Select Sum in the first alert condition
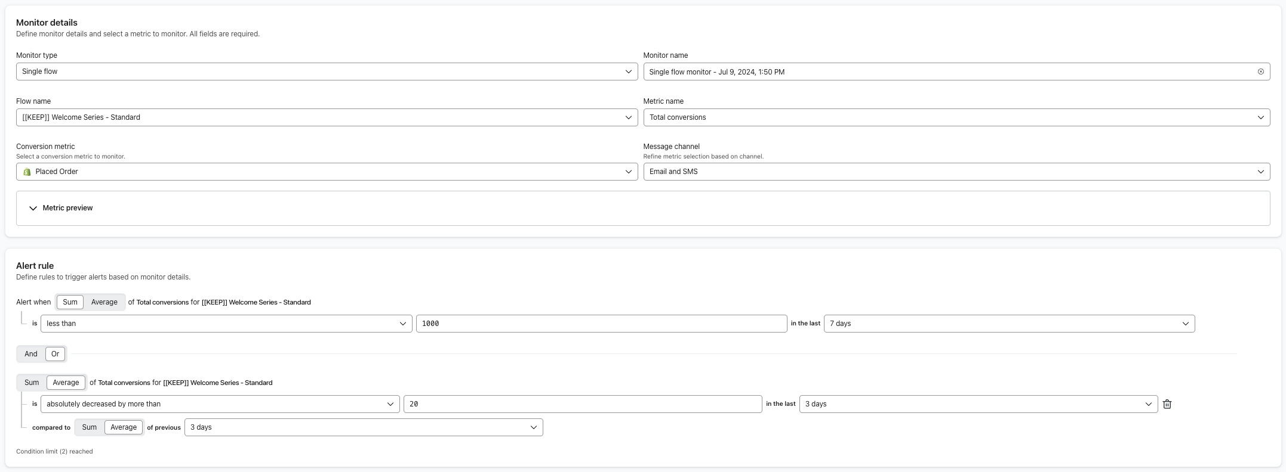Image resolution: width=1286 pixels, height=472 pixels. point(70,302)
